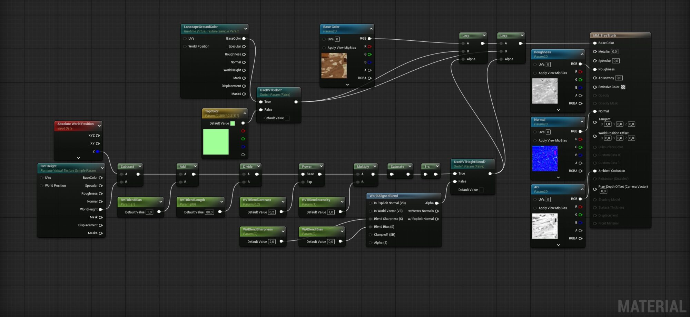
Task: Click the WorldHeight output pin on RVTHeight node
Action: pos(100,209)
